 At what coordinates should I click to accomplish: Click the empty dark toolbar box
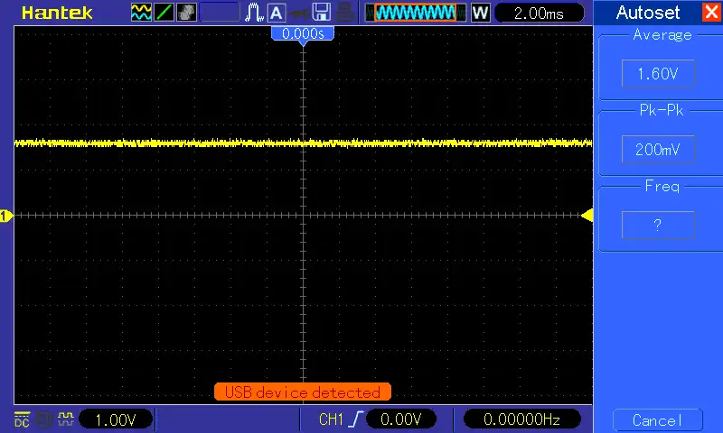coord(220,13)
